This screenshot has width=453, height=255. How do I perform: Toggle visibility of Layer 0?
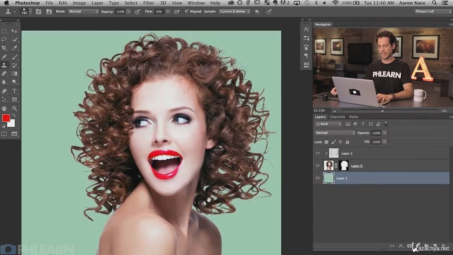[x=317, y=166]
